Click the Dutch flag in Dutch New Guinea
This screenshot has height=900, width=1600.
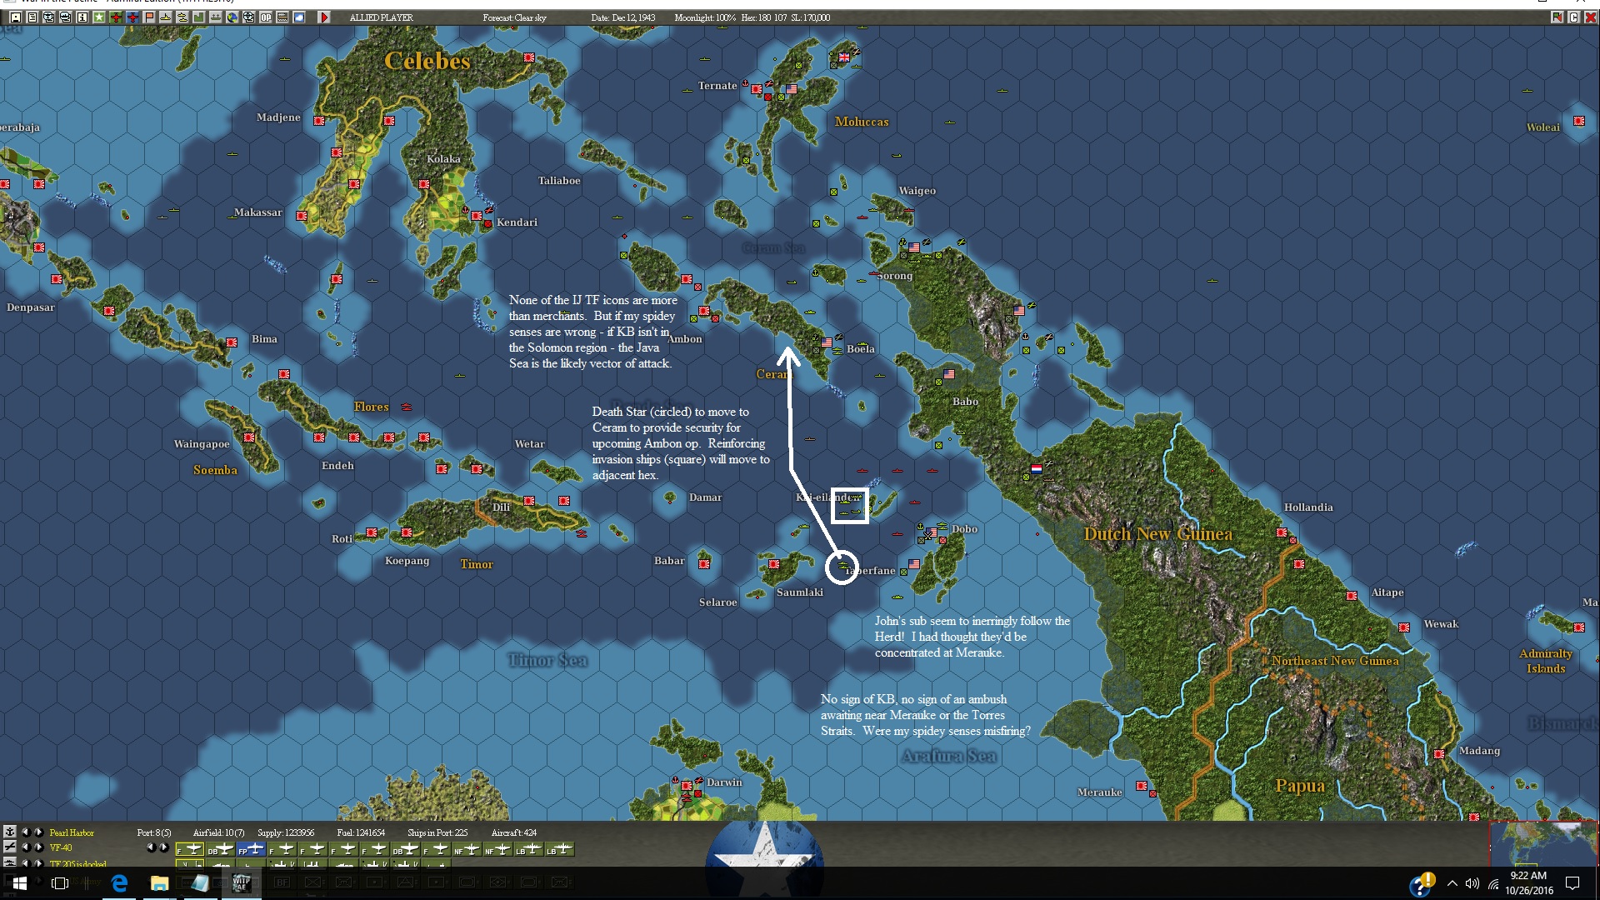click(x=1037, y=469)
